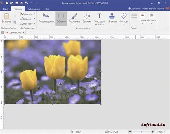
Task: Select the Перемещение move tool
Action: (x=46, y=18)
